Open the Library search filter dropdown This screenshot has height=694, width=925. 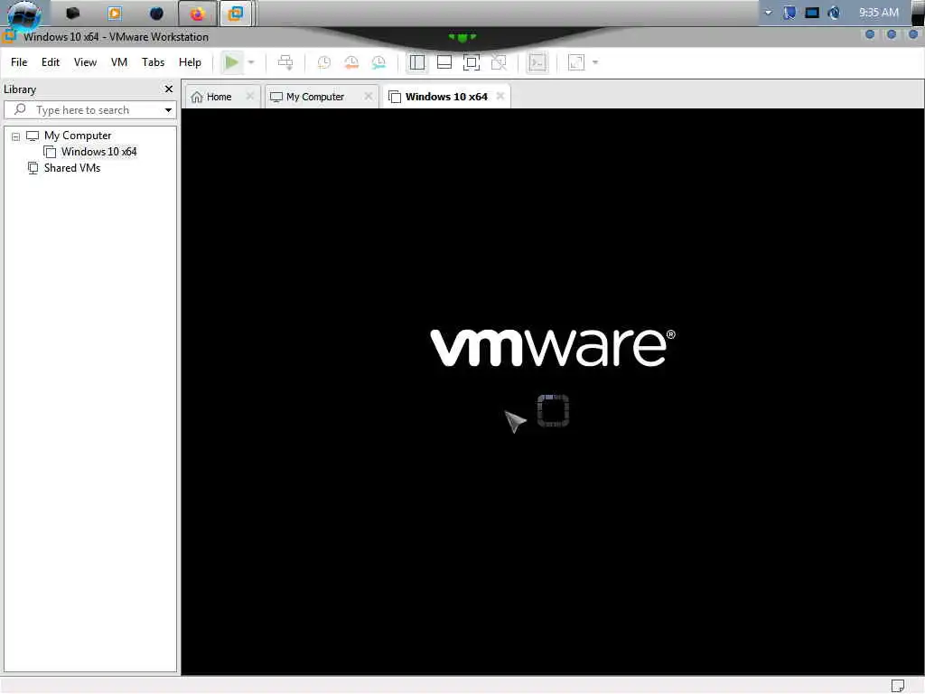[x=168, y=110]
